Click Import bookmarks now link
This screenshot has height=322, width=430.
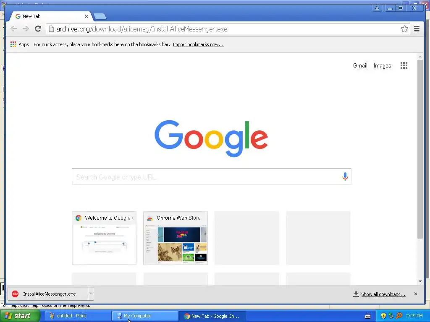tap(198, 44)
